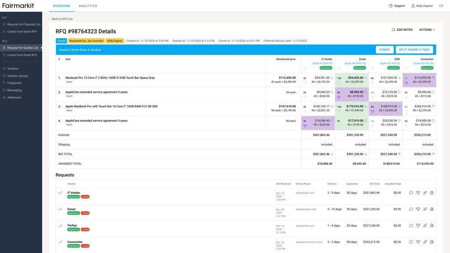This screenshot has width=450, height=253.
Task: Click the Cancel button in award bar
Action: [385, 50]
